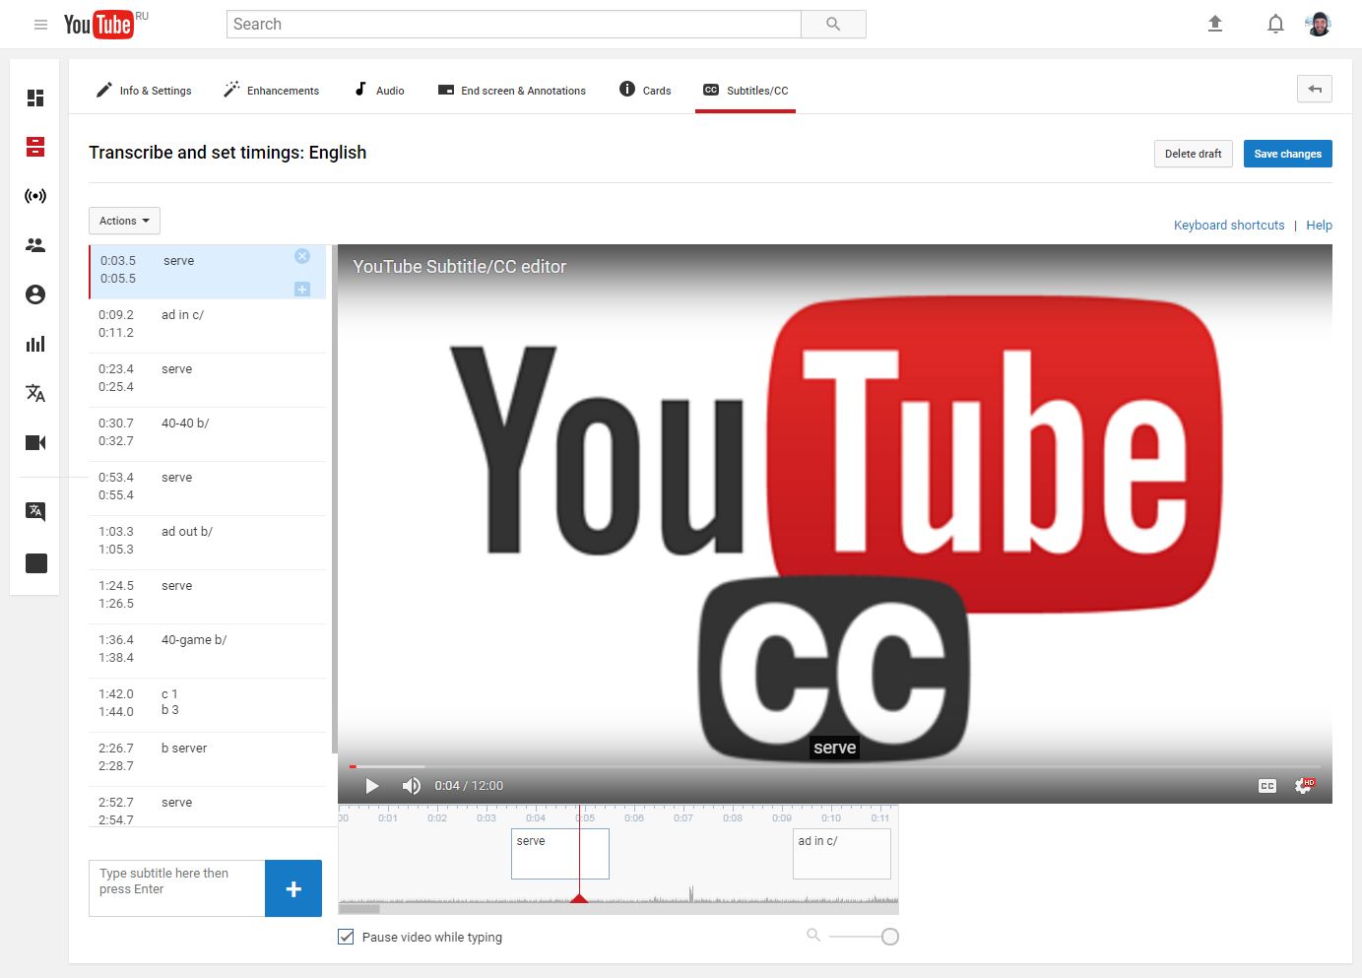Switch to Enhancements tab
Image resolution: width=1362 pixels, height=978 pixels.
click(271, 90)
